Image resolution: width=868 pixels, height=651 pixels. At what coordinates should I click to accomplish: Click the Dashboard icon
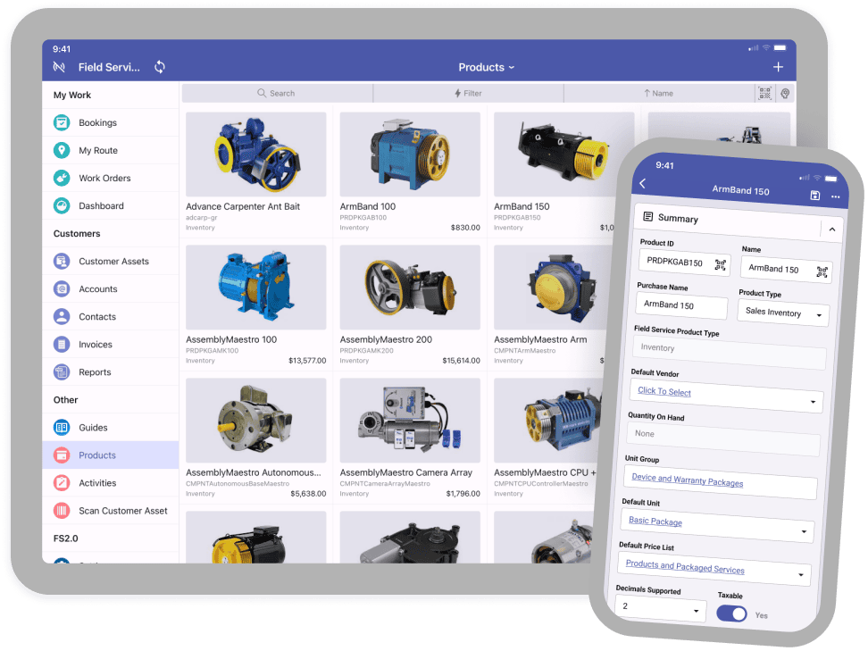[x=62, y=205]
